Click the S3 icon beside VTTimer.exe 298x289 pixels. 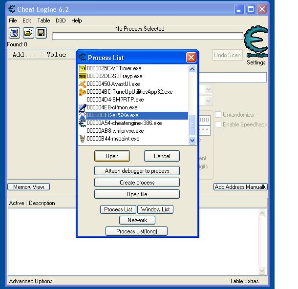83,68
